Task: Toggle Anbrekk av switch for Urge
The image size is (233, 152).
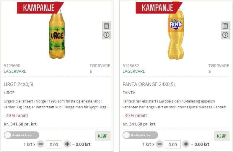Action: click(x=22, y=135)
